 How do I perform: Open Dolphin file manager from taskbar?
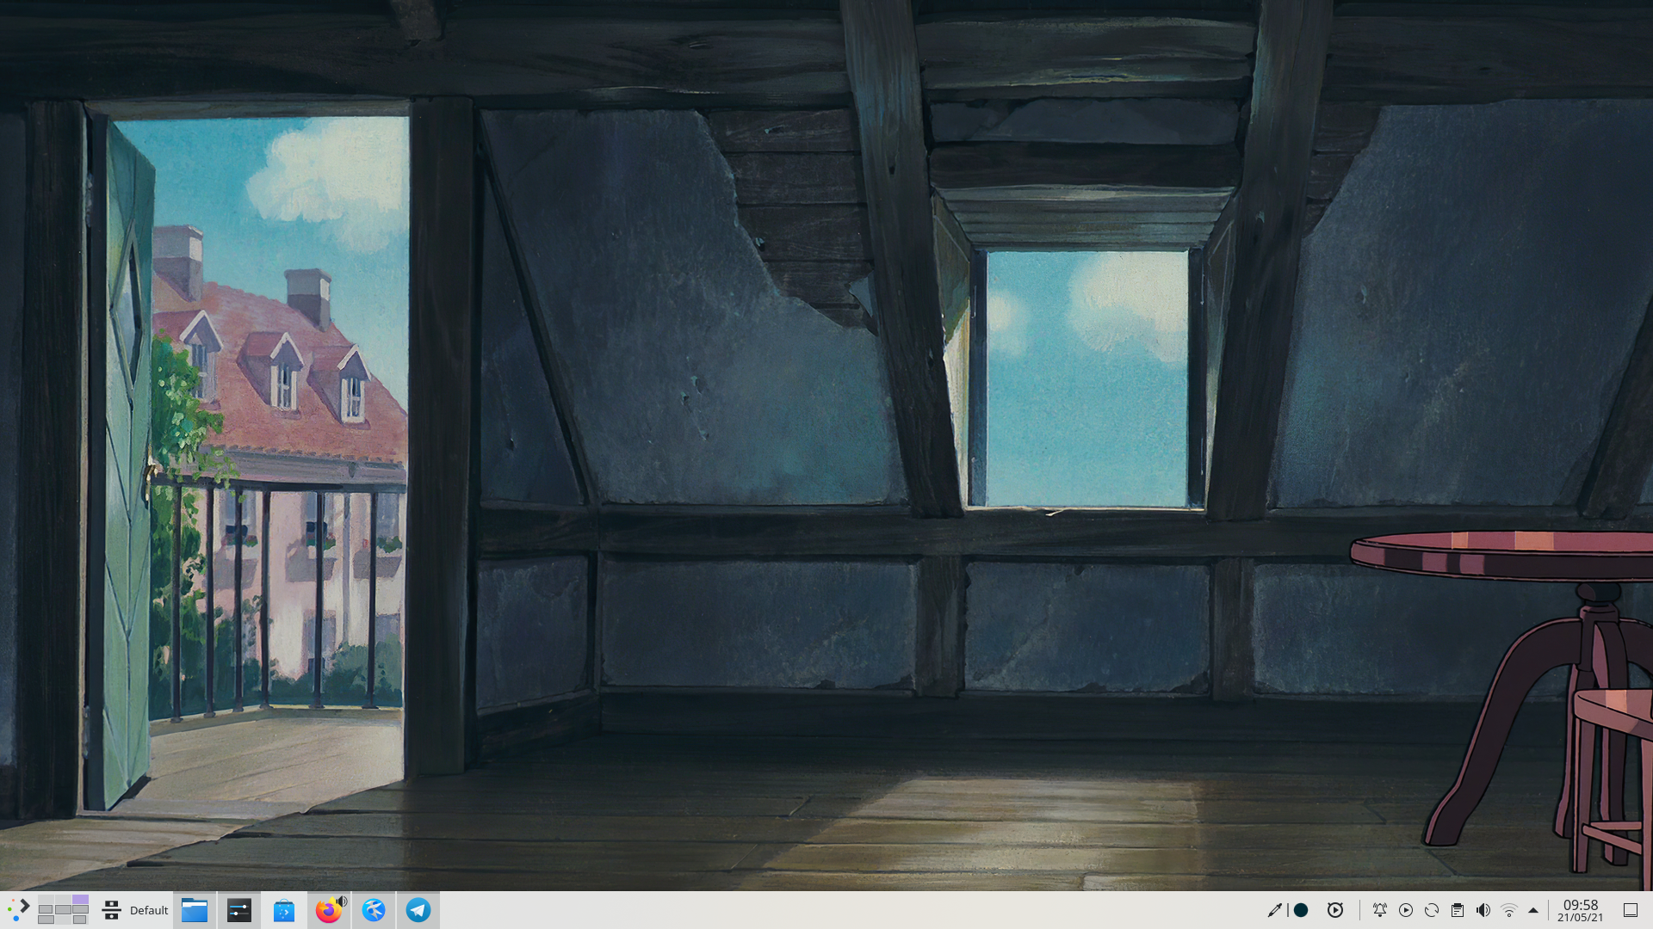click(195, 910)
